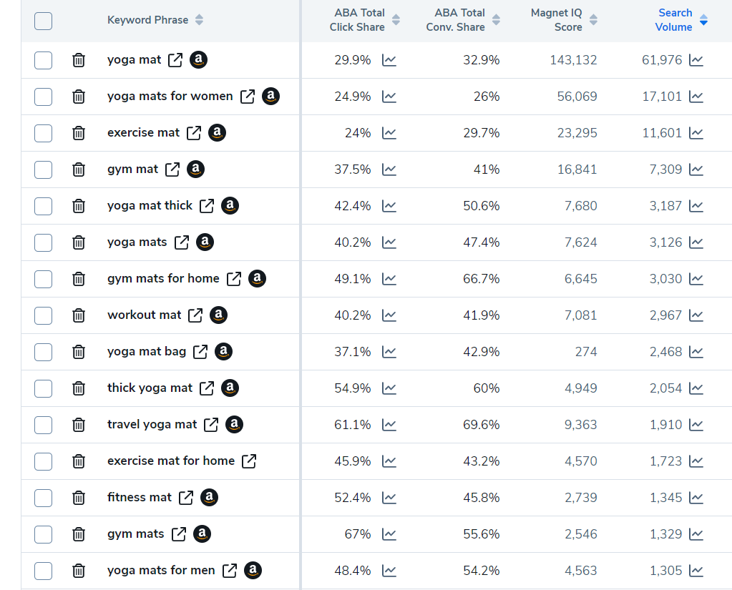Remove the "travel yoga mat" keyword
This screenshot has height=590, width=732.
(x=79, y=425)
